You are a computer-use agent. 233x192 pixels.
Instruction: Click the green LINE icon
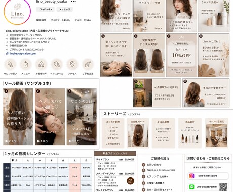coord(191,187)
